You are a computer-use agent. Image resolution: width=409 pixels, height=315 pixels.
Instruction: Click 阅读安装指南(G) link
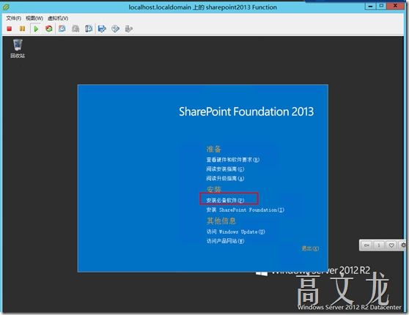click(225, 169)
